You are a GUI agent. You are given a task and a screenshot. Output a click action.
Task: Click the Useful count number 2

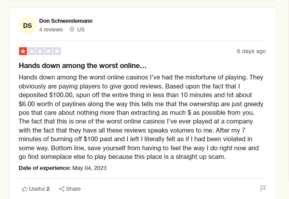[x=48, y=189]
